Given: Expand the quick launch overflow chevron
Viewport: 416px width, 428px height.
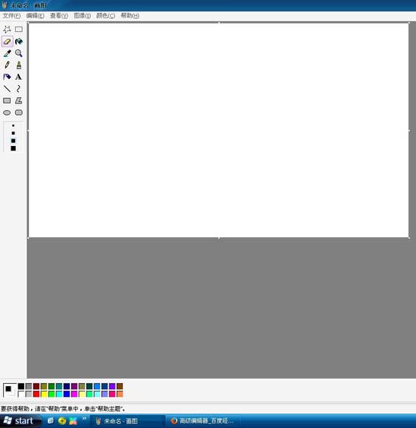Looking at the screenshot, I should (84, 418).
